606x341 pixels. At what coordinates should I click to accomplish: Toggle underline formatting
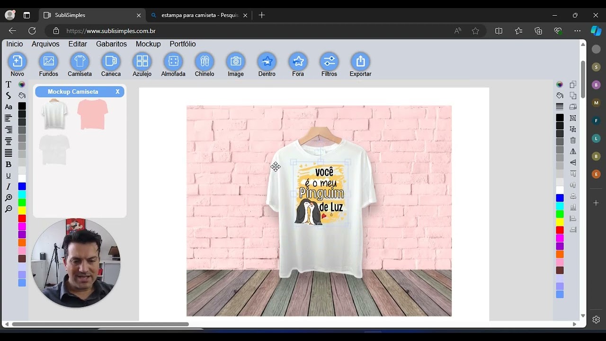tap(8, 176)
